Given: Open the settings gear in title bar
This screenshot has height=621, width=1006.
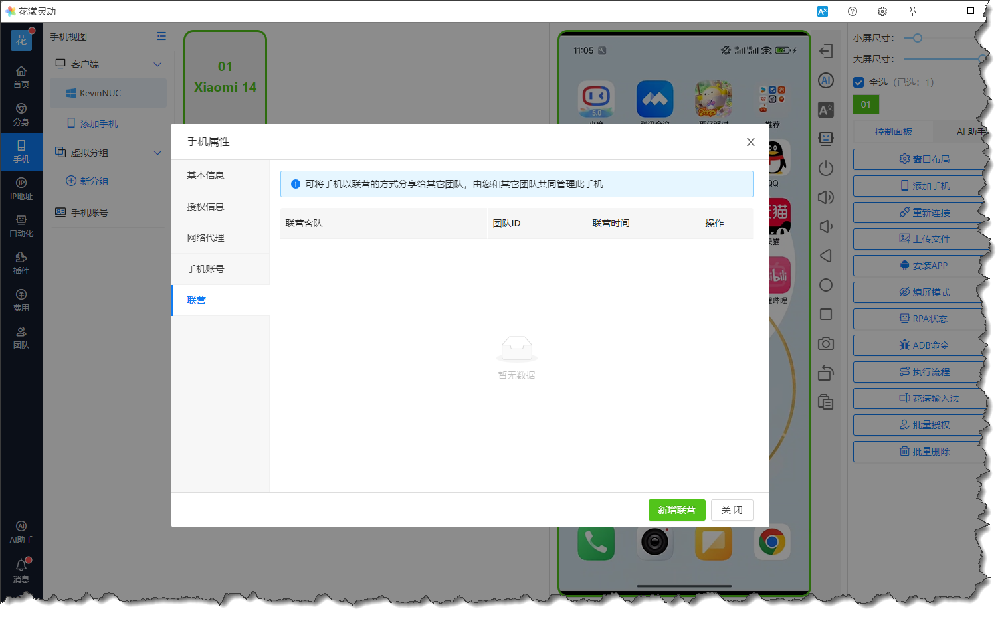Looking at the screenshot, I should pos(882,11).
